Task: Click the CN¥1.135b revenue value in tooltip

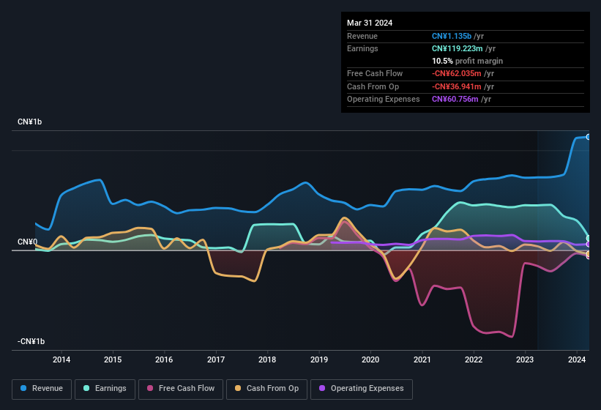Action: [452, 36]
